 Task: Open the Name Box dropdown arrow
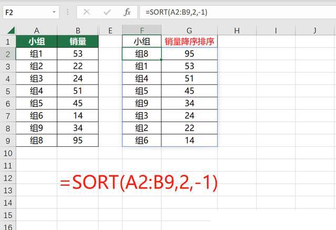55,12
